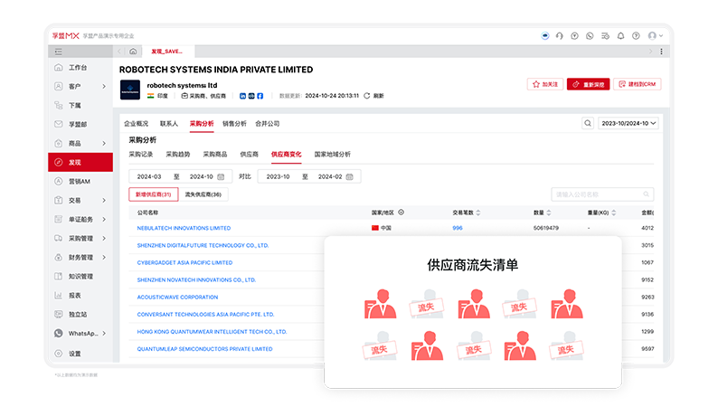The image size is (718, 416).
Task: Toggle to 流失供应商(36) list
Action: click(203, 194)
